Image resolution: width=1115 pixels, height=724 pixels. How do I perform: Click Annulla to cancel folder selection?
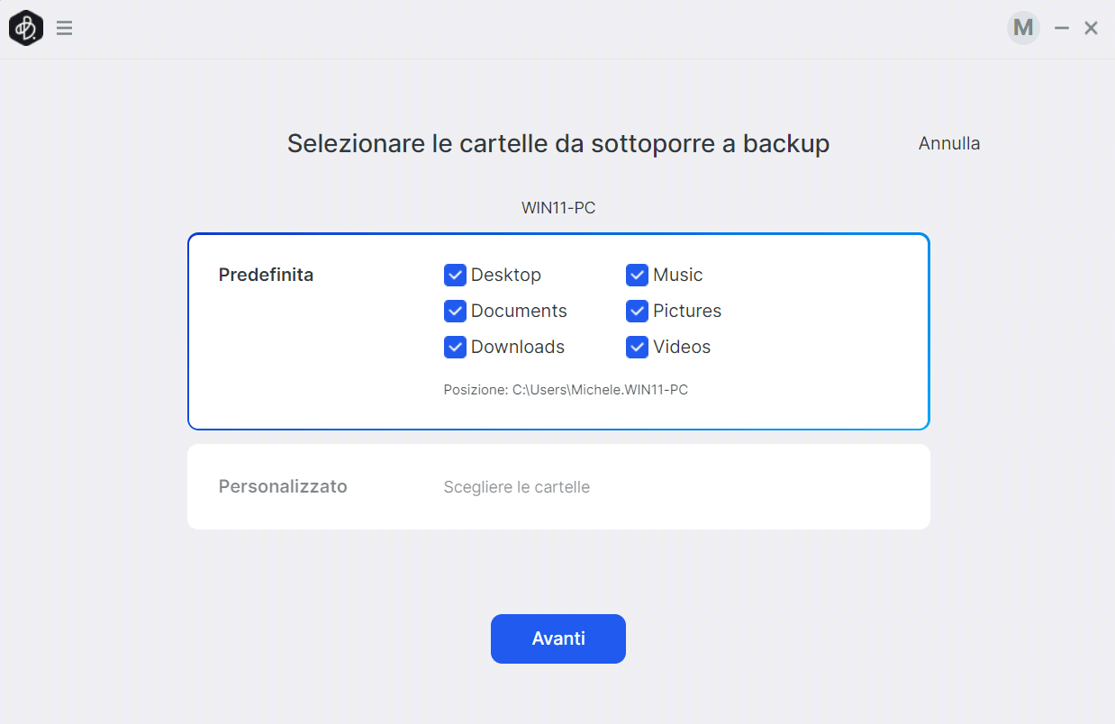[x=949, y=143]
